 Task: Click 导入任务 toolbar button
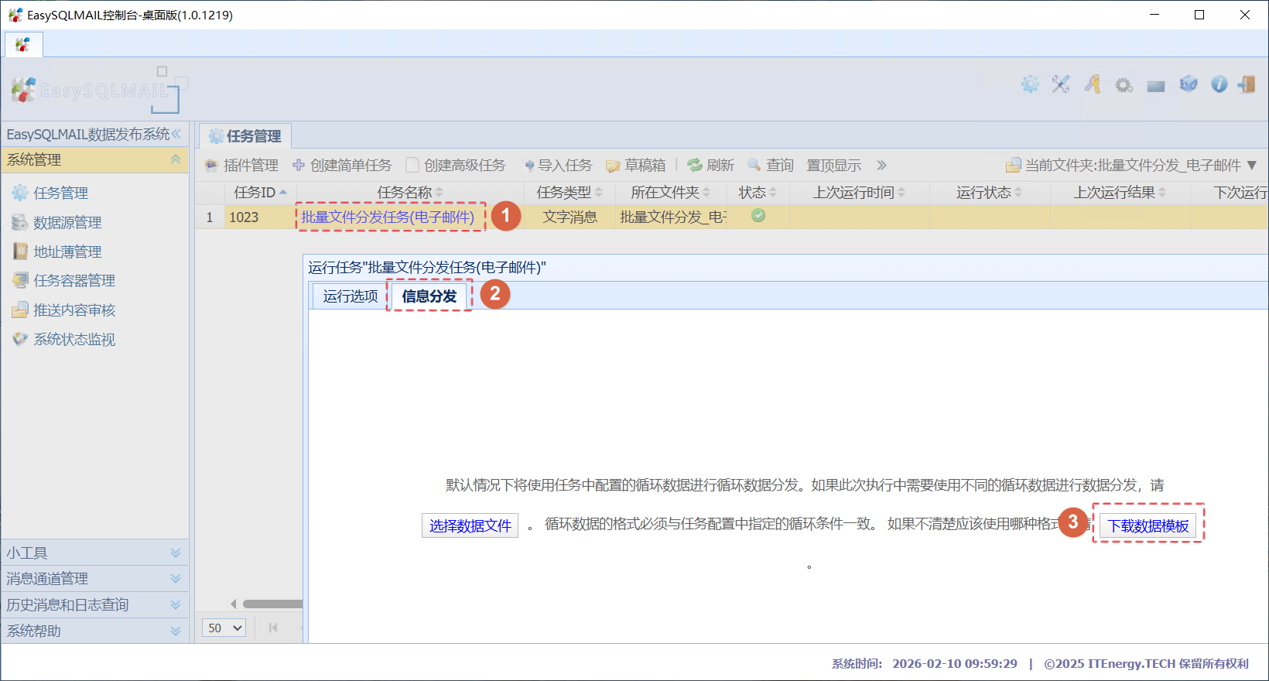tap(557, 165)
